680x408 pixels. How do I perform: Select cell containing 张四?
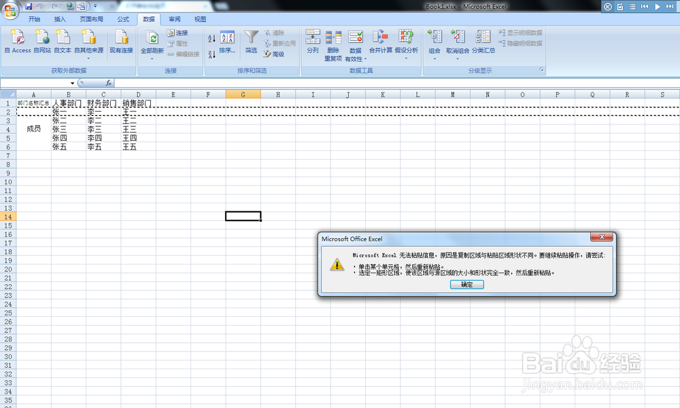(x=69, y=138)
